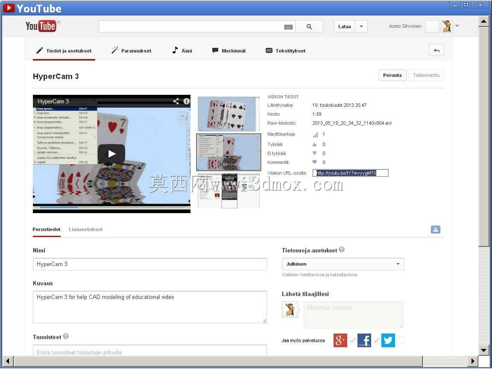
Task: Open the Julkinen privacy dropdown
Action: [343, 264]
